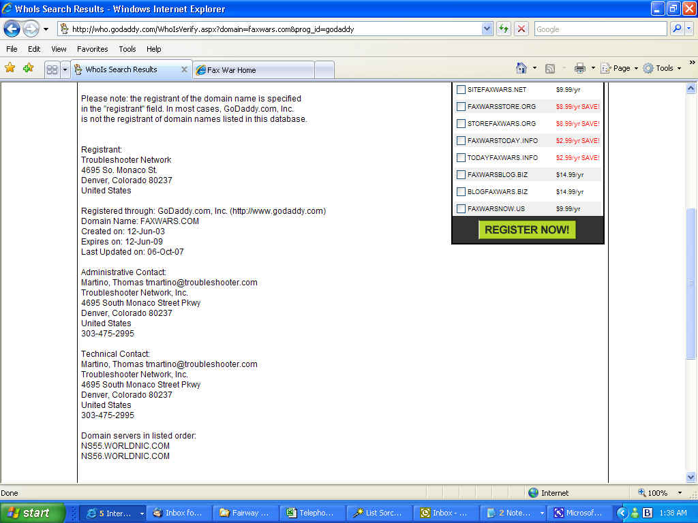
Task: Open the Page toolbar menu
Action: pyautogui.click(x=619, y=68)
